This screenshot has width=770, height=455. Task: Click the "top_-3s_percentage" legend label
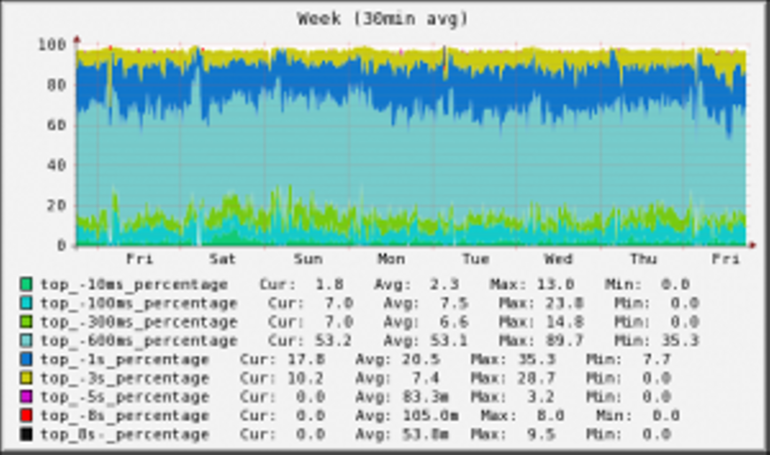tap(125, 378)
